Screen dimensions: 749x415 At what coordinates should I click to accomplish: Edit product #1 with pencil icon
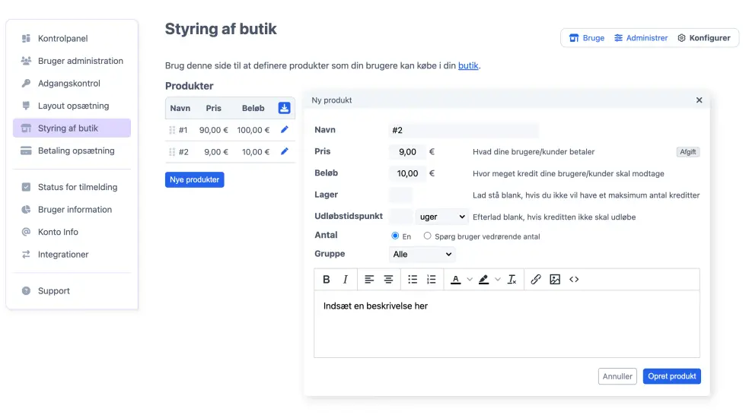285,130
